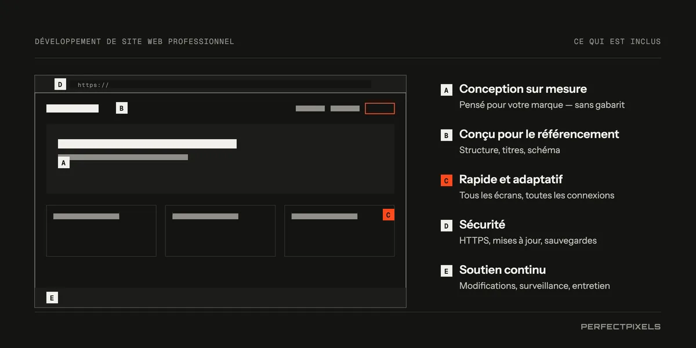Screen dimensions: 696x348
Task: Click the text HTTPS, mises à jour, sauvegardes
Action: coord(528,241)
